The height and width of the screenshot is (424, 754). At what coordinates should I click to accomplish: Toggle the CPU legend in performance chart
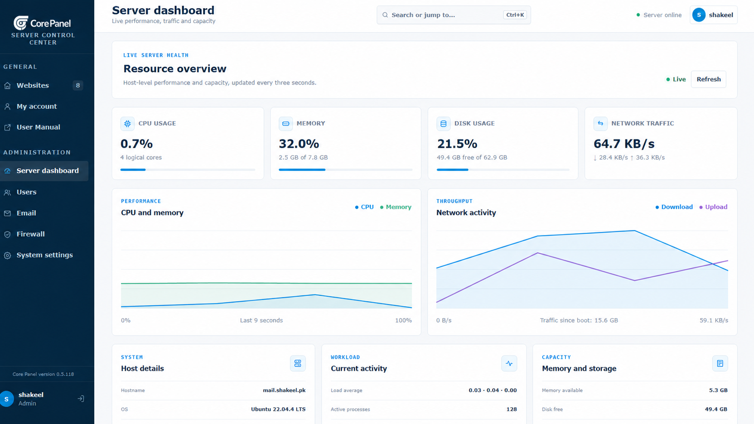point(364,207)
